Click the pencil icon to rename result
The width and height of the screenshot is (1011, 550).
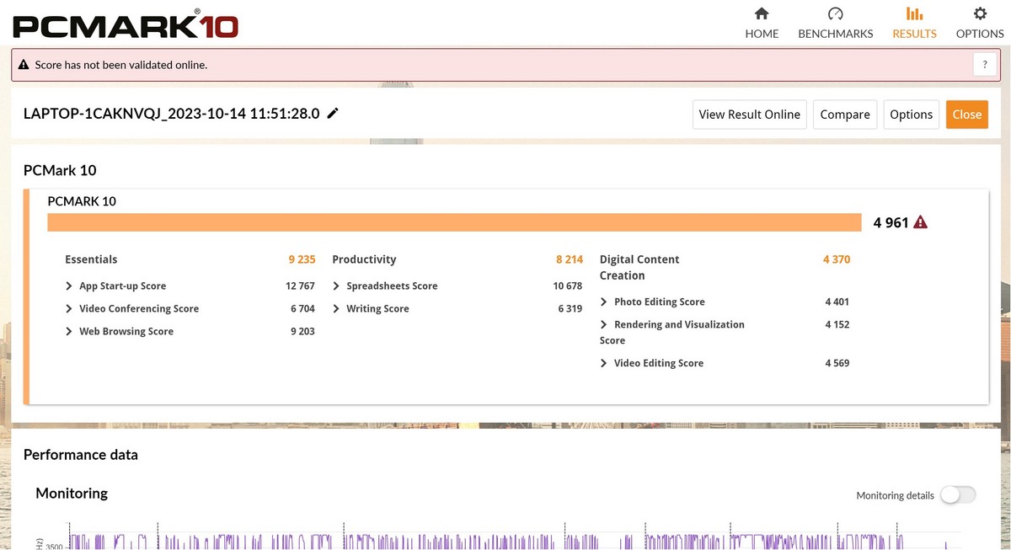[333, 114]
